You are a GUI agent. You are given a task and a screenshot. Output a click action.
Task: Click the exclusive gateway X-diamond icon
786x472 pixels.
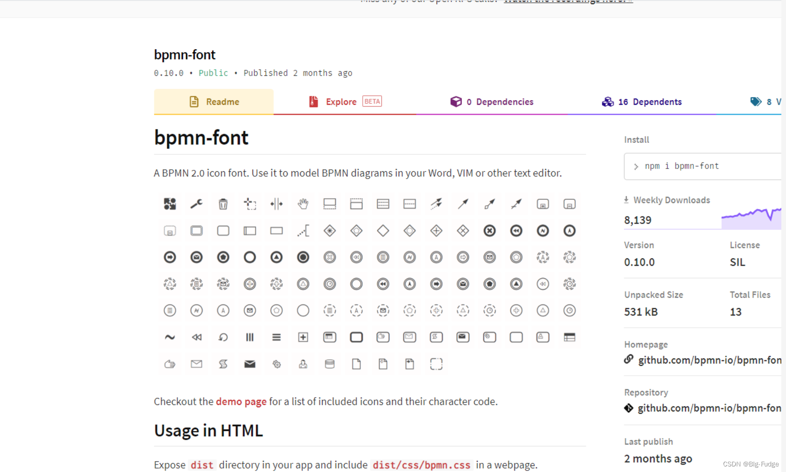463,230
